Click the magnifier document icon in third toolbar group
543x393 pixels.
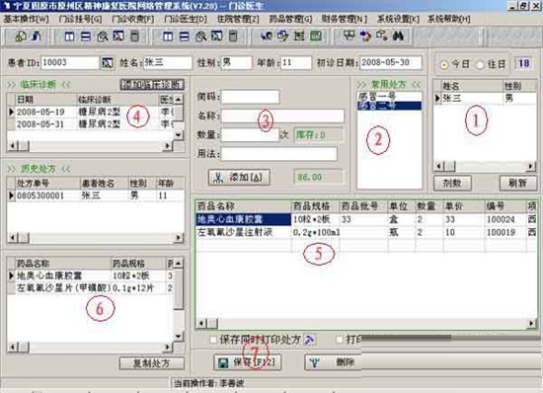(200, 36)
